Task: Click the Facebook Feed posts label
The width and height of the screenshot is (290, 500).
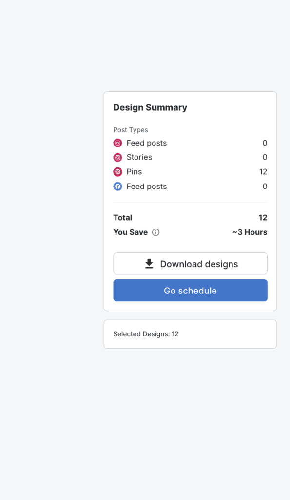Action: coord(146,186)
